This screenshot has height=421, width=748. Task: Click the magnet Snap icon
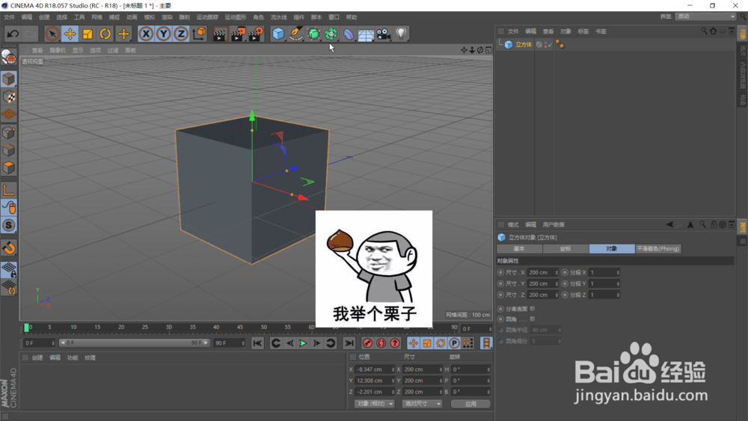[x=8, y=248]
